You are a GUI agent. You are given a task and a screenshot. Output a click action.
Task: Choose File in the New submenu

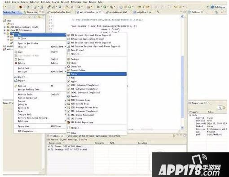[97, 78]
